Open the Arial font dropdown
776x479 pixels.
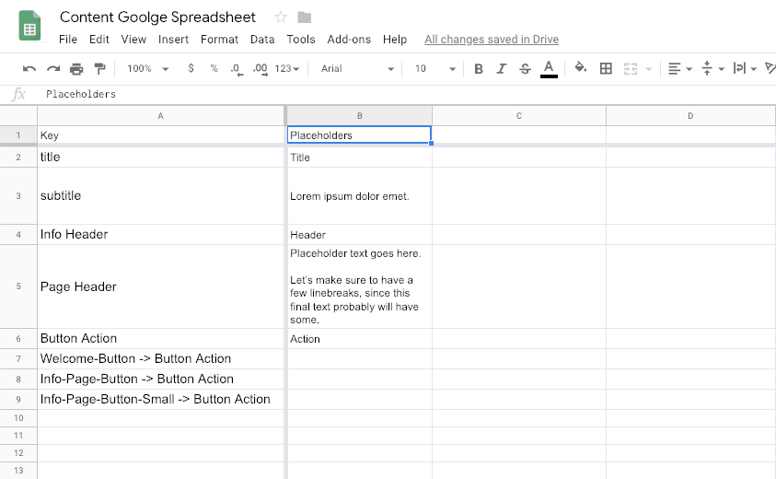coord(357,69)
